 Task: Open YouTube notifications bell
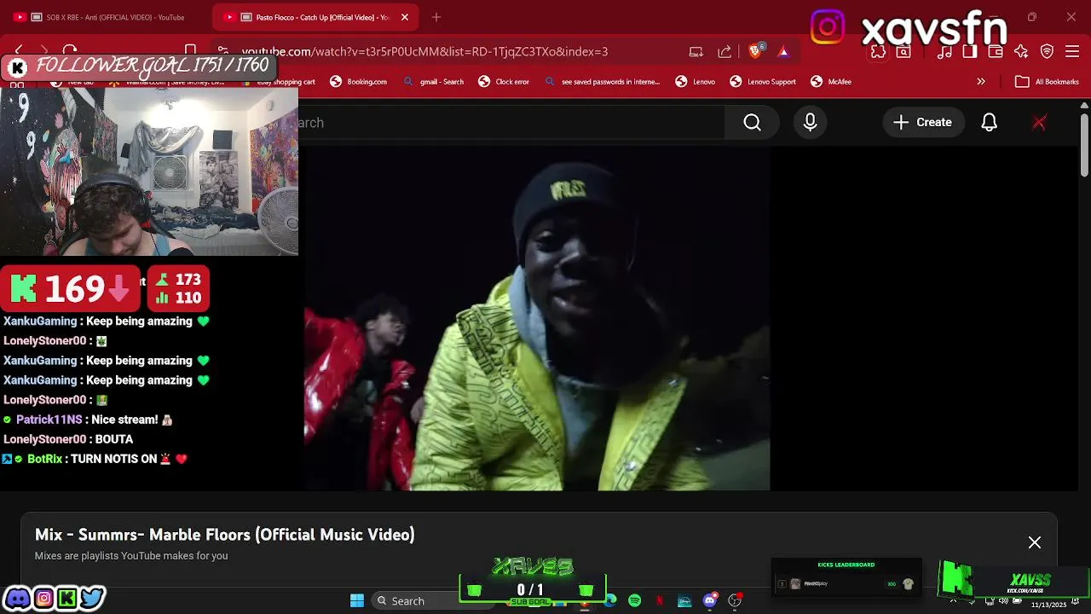click(x=989, y=123)
